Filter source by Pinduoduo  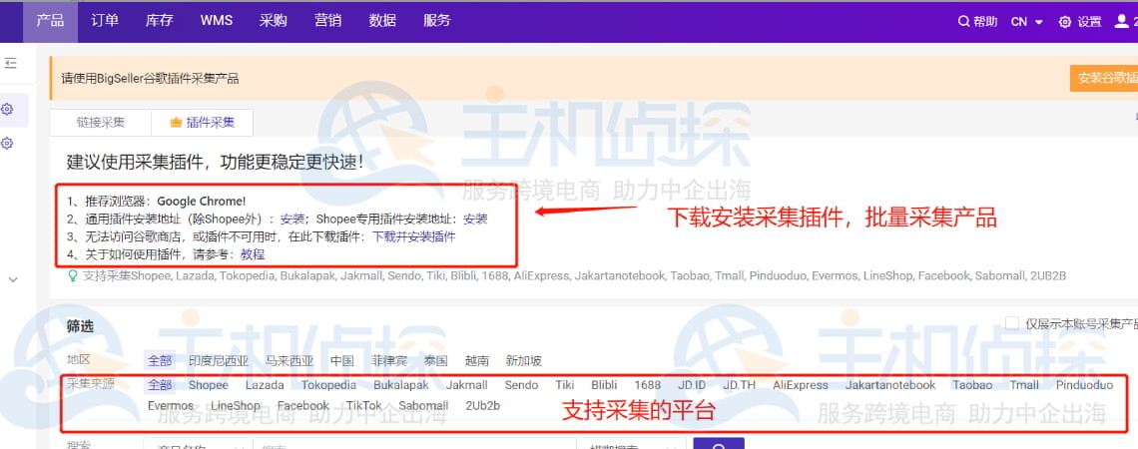(x=1084, y=385)
